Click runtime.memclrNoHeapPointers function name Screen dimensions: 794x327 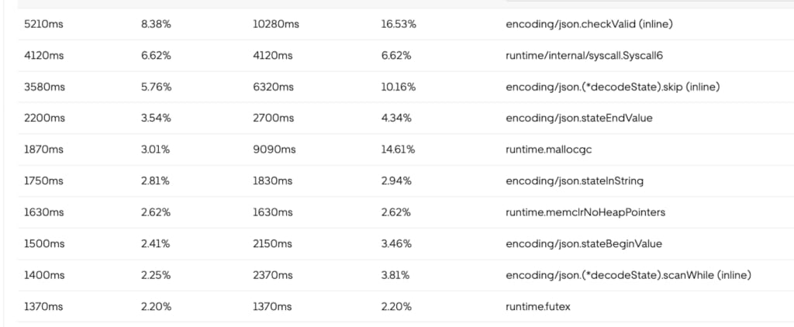click(x=585, y=212)
